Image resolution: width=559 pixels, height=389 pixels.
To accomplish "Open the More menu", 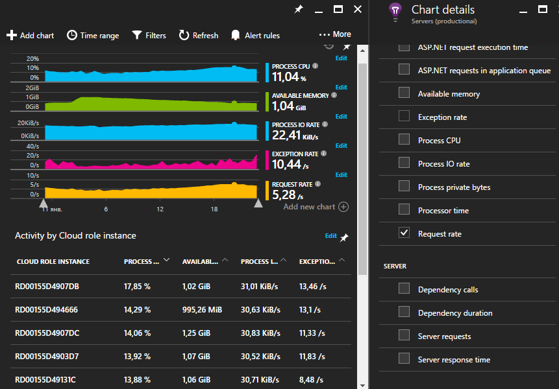I will click(x=335, y=34).
